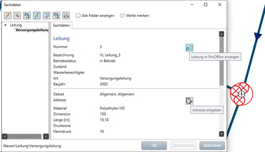Click the Zustand field label
The height and width of the screenshot is (152, 265).
point(60,67)
